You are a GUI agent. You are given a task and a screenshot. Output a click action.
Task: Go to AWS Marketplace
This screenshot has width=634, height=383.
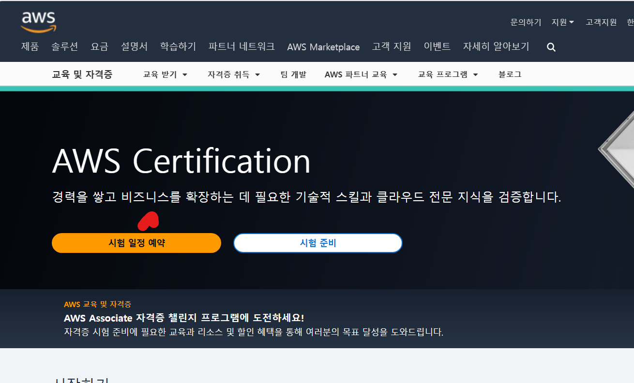pyautogui.click(x=323, y=47)
